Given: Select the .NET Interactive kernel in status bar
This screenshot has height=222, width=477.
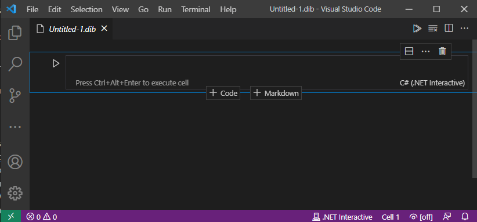Looking at the screenshot, I should coord(342,217).
